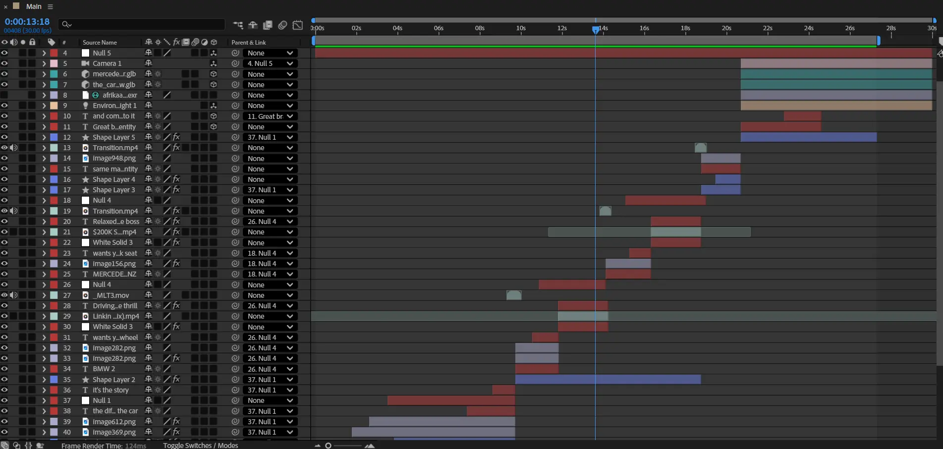Click the parent pick whip for Camera 1
This screenshot has width=943, height=449.
[235, 63]
